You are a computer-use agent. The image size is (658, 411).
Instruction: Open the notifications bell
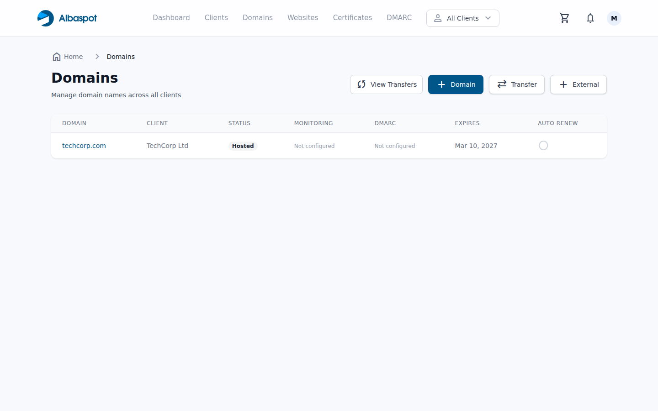pyautogui.click(x=590, y=18)
